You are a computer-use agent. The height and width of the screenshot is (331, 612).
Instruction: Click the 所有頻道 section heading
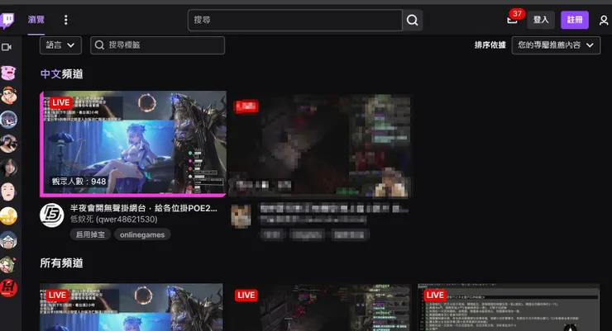click(61, 262)
